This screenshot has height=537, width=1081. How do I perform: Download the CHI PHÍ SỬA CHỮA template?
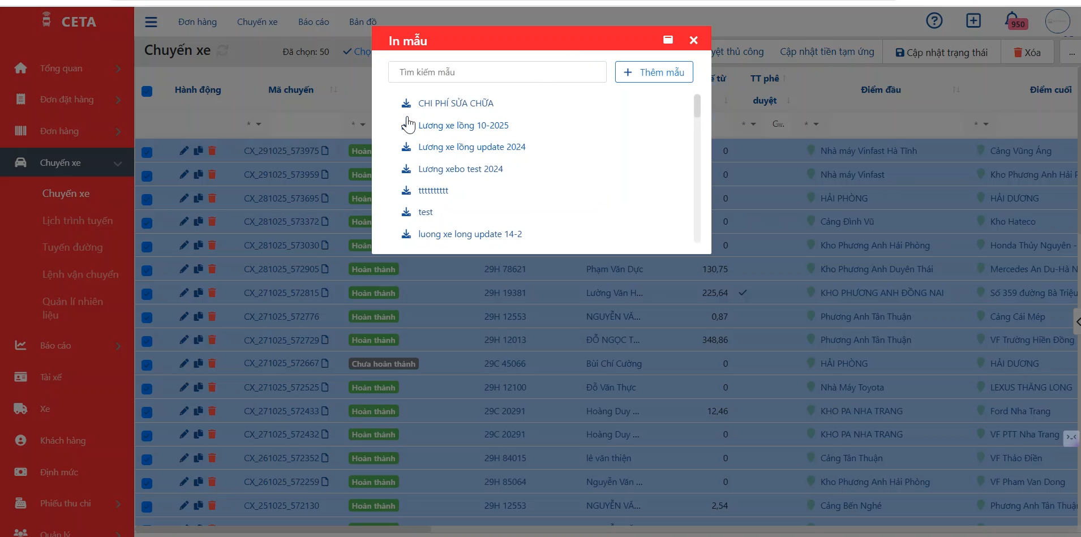pos(406,104)
